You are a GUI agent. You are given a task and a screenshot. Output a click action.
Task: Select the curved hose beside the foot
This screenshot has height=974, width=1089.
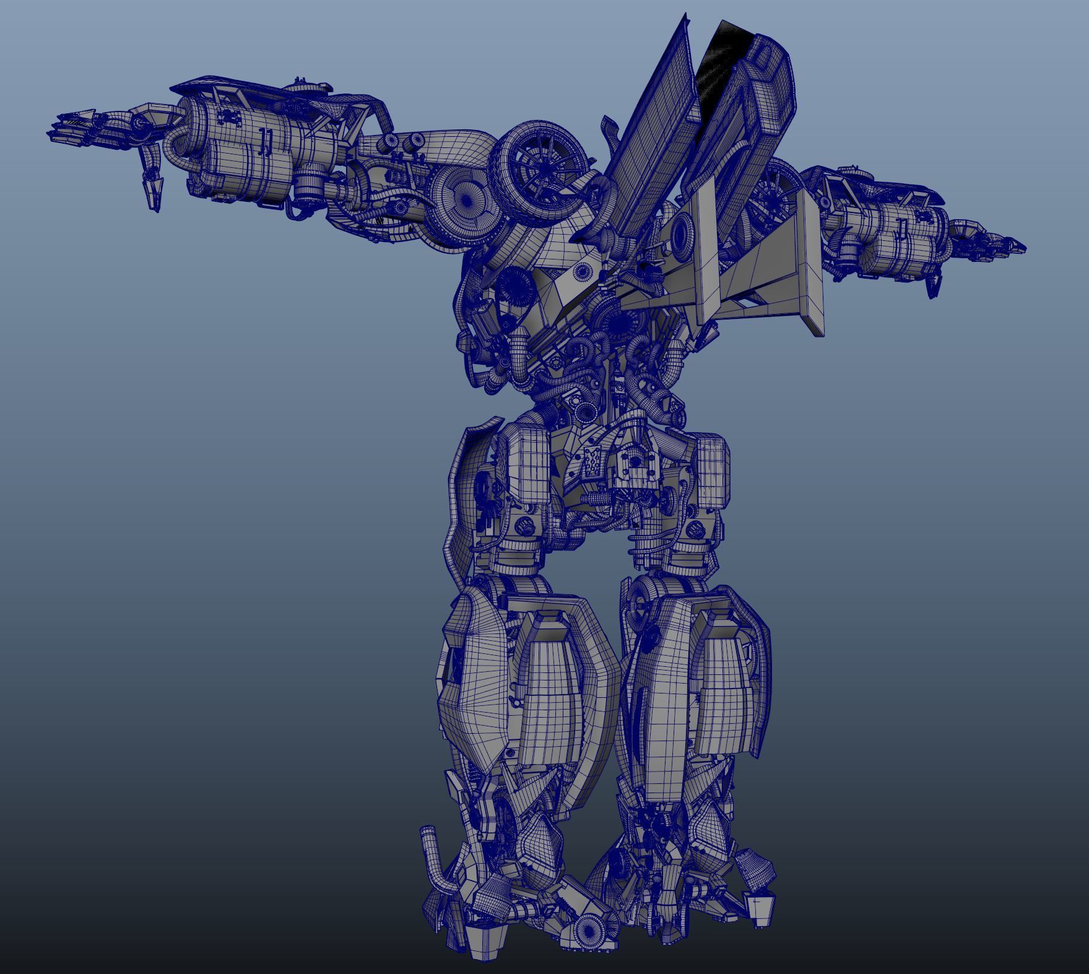pyautogui.click(x=436, y=862)
